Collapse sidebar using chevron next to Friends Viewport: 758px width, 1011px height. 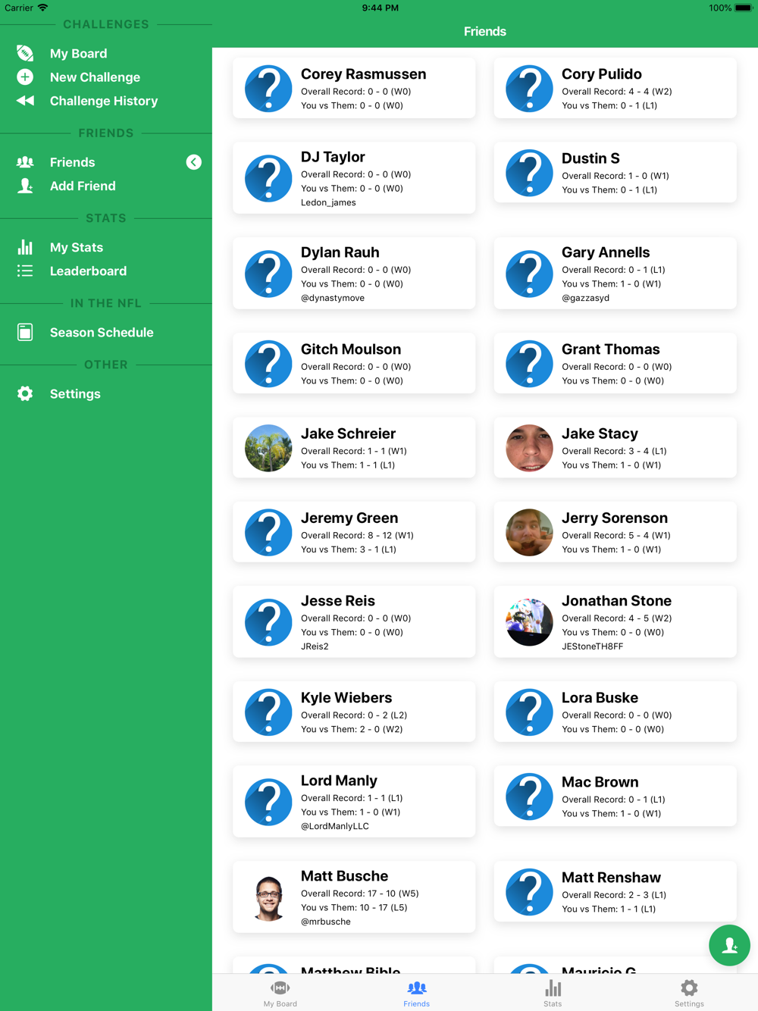[194, 162]
